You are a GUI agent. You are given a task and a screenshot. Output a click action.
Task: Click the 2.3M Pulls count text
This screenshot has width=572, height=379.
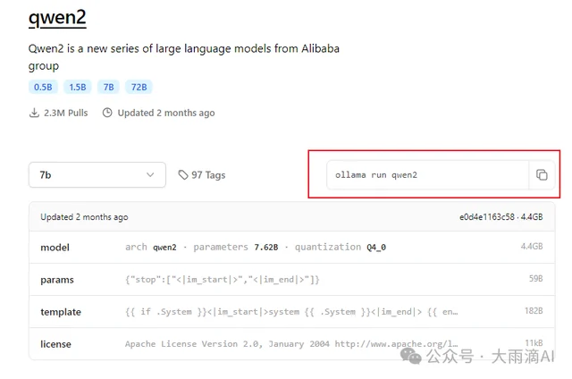point(65,114)
